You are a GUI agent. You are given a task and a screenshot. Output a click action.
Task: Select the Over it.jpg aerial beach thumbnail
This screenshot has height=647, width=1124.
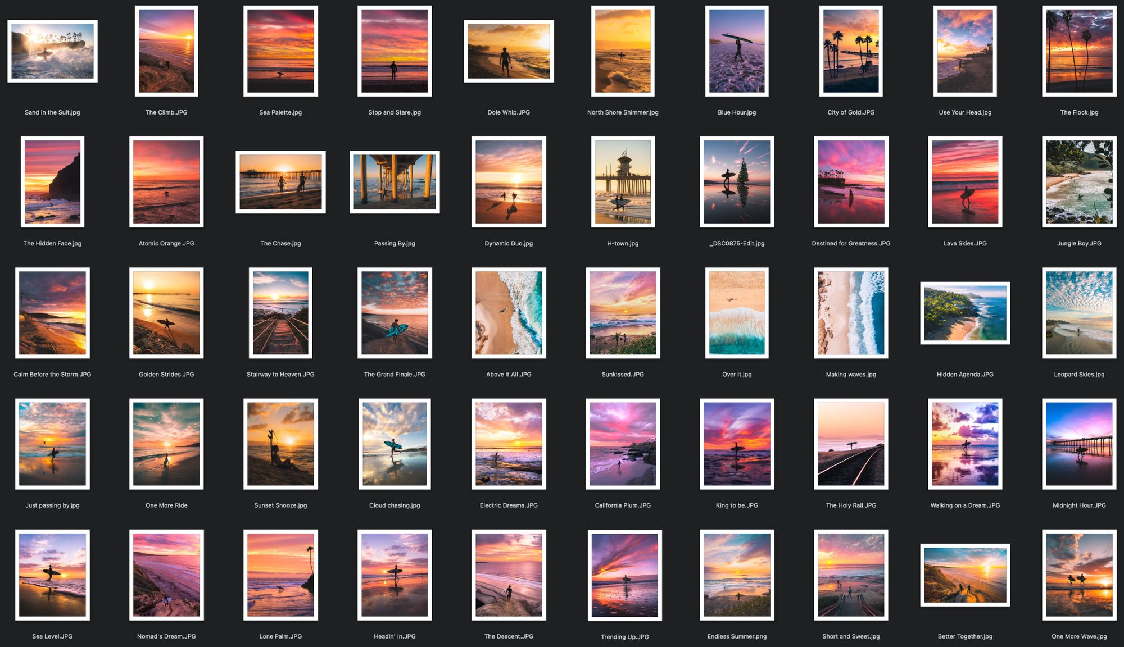point(737,313)
